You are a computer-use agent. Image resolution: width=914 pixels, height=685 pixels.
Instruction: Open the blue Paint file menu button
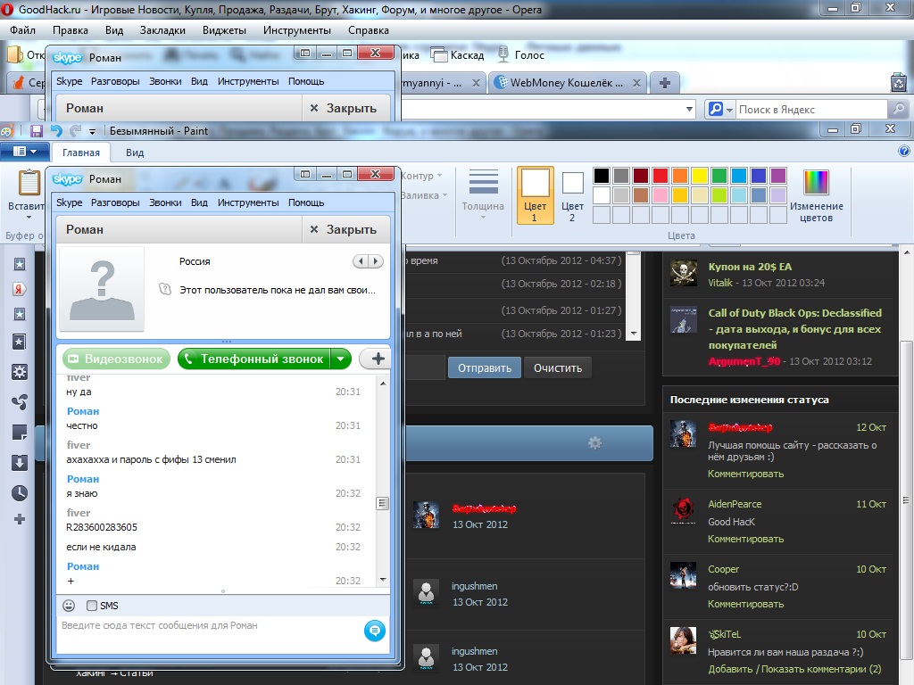pos(24,152)
